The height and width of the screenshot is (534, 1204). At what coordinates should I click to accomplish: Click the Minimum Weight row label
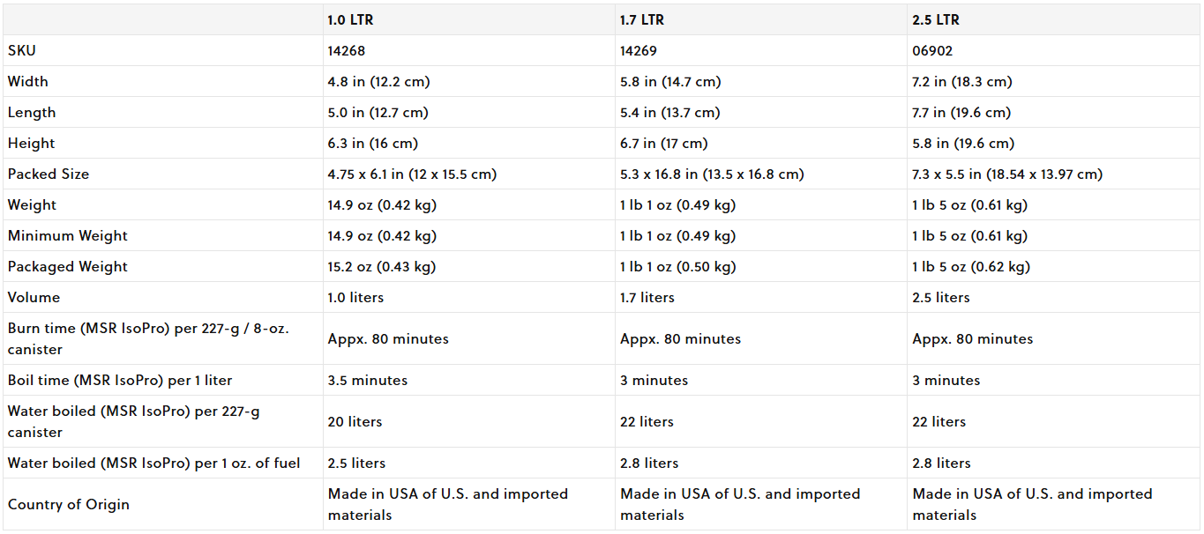[68, 235]
